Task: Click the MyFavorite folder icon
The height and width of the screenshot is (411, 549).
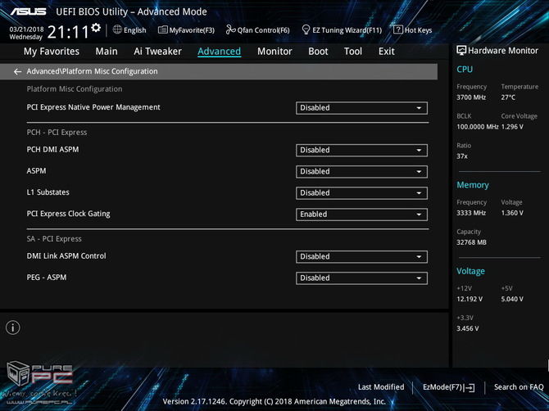Action: tap(163, 29)
